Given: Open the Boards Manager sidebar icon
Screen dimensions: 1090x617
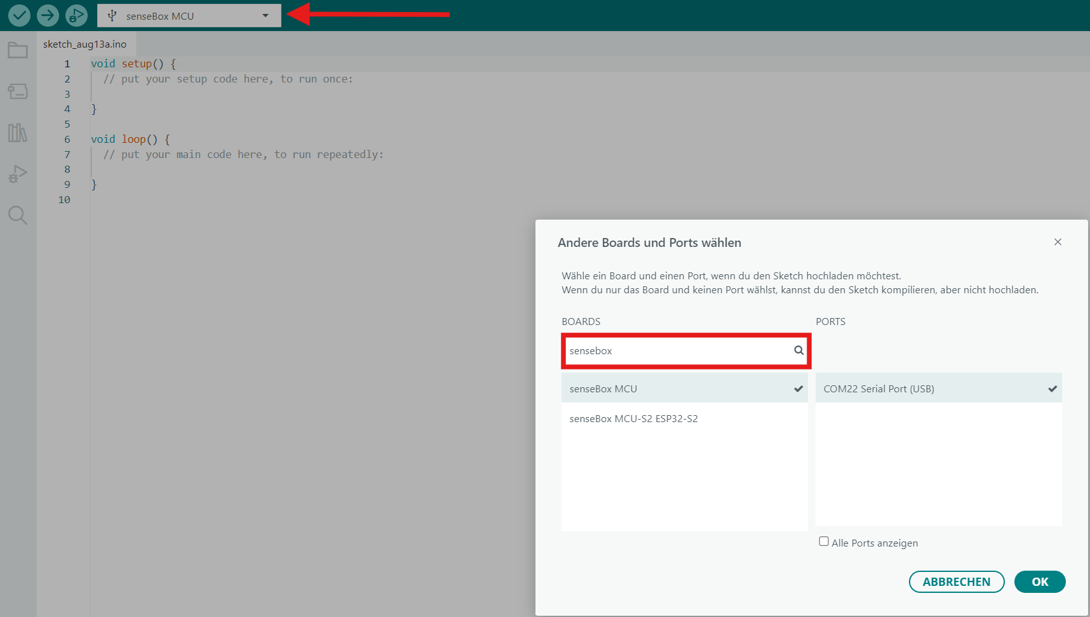Looking at the screenshot, I should pyautogui.click(x=18, y=91).
